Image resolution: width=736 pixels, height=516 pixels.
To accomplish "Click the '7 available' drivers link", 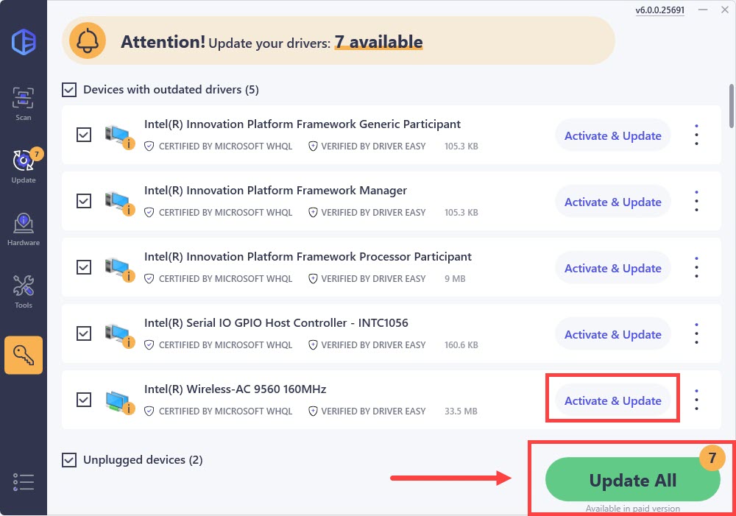I will (378, 42).
